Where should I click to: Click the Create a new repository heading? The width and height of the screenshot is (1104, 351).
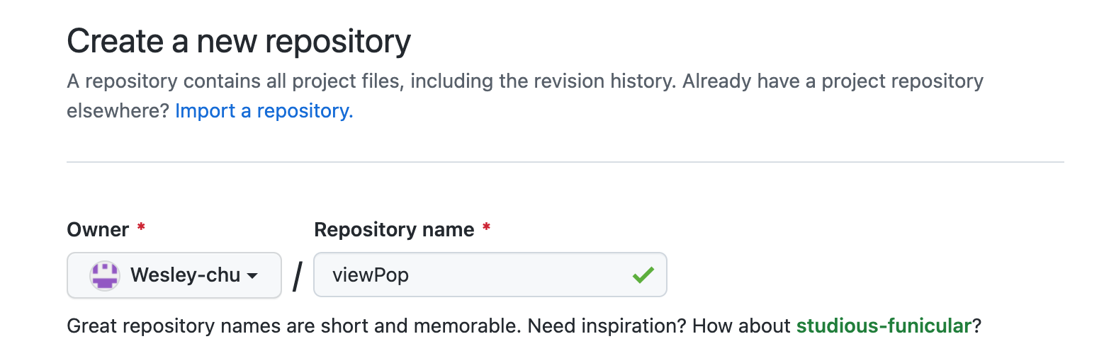coord(239,42)
